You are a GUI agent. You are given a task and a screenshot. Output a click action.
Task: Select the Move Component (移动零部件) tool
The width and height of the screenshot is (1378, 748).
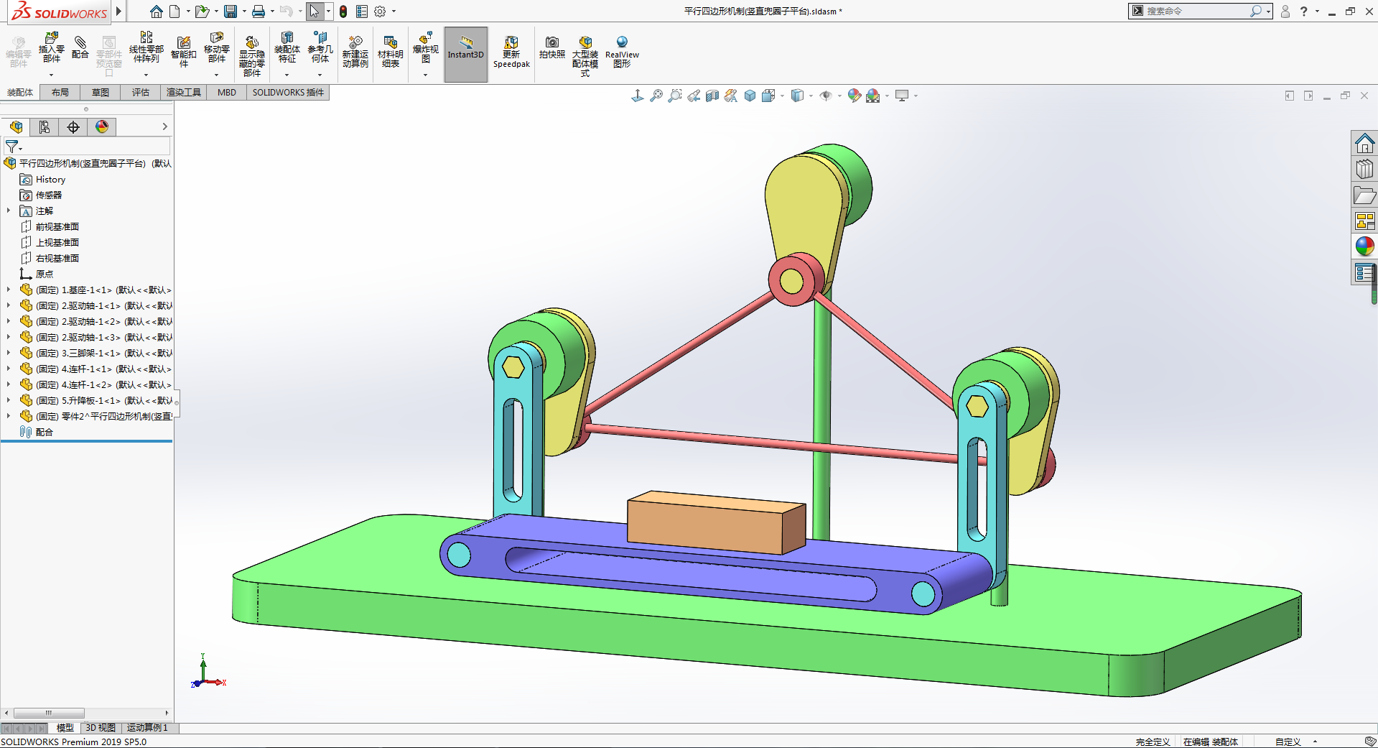(216, 47)
